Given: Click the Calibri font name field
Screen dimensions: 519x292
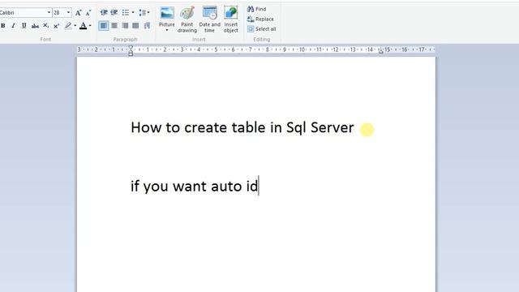Looking at the screenshot, I should (23, 13).
